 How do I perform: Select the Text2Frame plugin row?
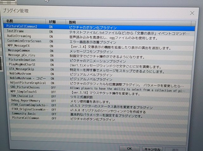tap(99, 32)
